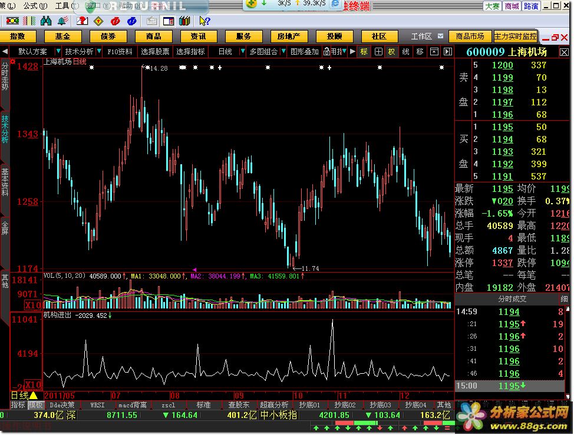Open the 工作区 dropdown
The width and height of the screenshot is (574, 435).
441,36
